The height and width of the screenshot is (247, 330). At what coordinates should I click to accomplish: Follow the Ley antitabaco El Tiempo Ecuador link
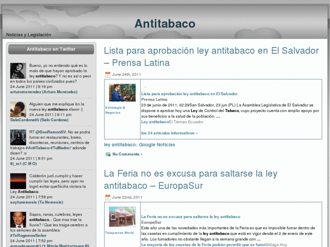[155, 122]
